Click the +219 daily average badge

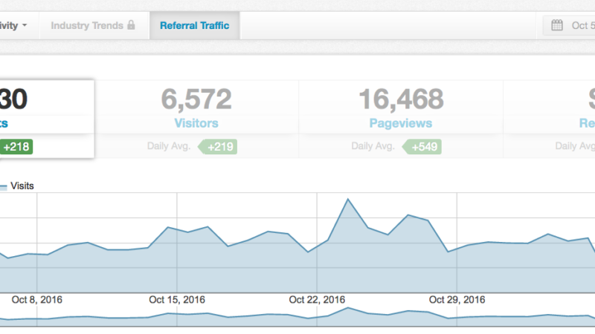(x=219, y=147)
